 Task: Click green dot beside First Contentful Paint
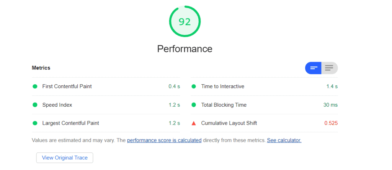click(35, 87)
